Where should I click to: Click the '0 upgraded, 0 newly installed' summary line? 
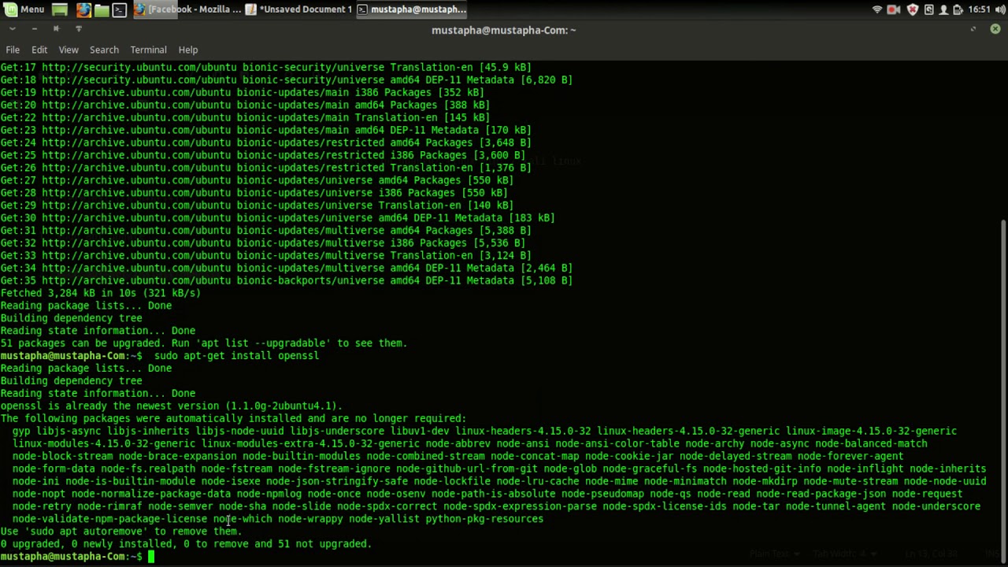click(x=186, y=544)
